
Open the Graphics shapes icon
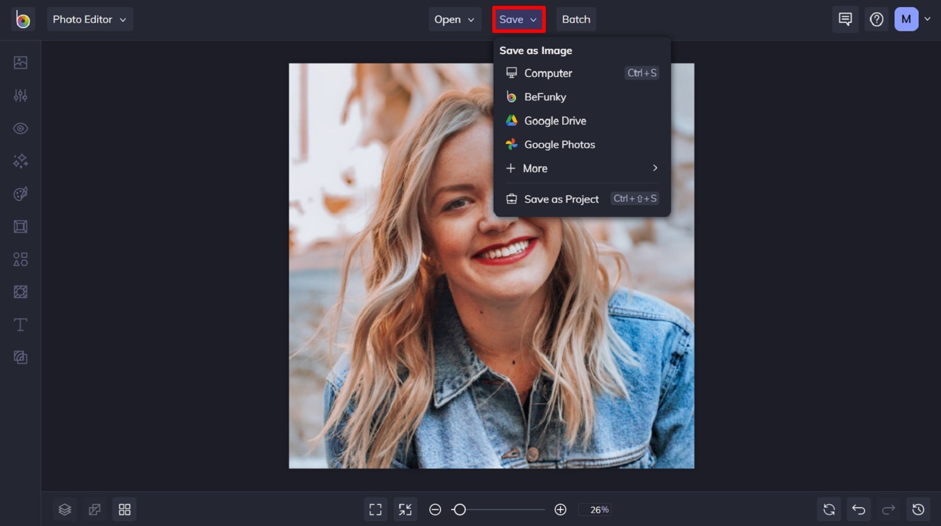point(21,259)
